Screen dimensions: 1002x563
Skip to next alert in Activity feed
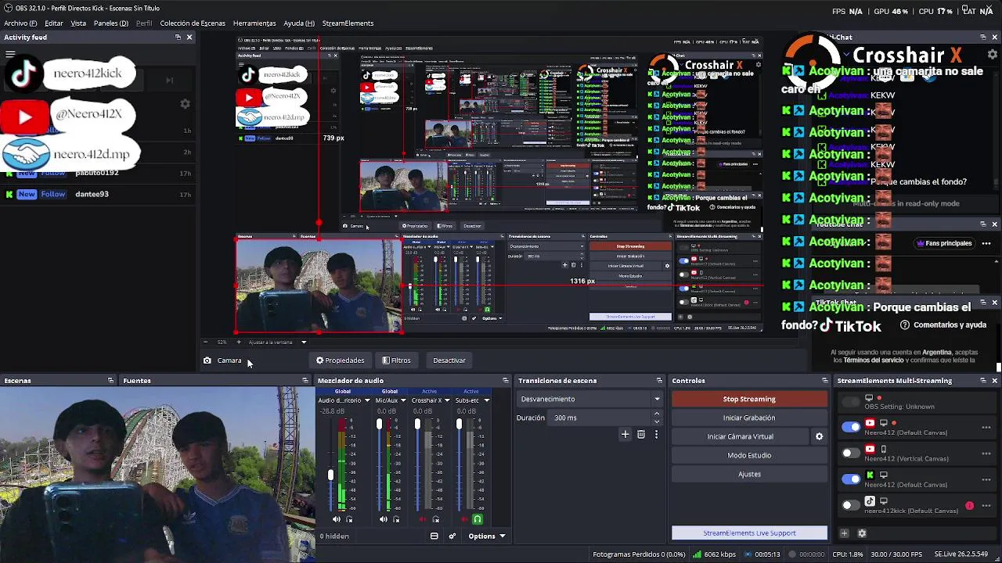point(169,80)
